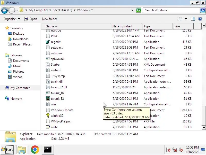Viewport: 206px width, 155px height.
Task: Click the search magnifier button
Action: click(x=203, y=10)
